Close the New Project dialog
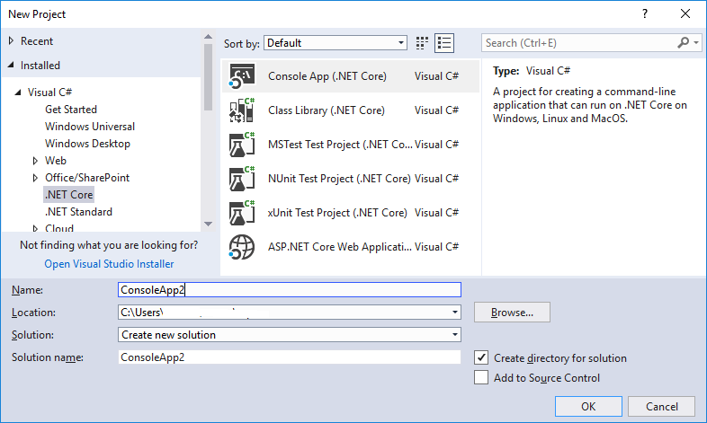Viewport: 707px width, 423px height. coord(685,14)
